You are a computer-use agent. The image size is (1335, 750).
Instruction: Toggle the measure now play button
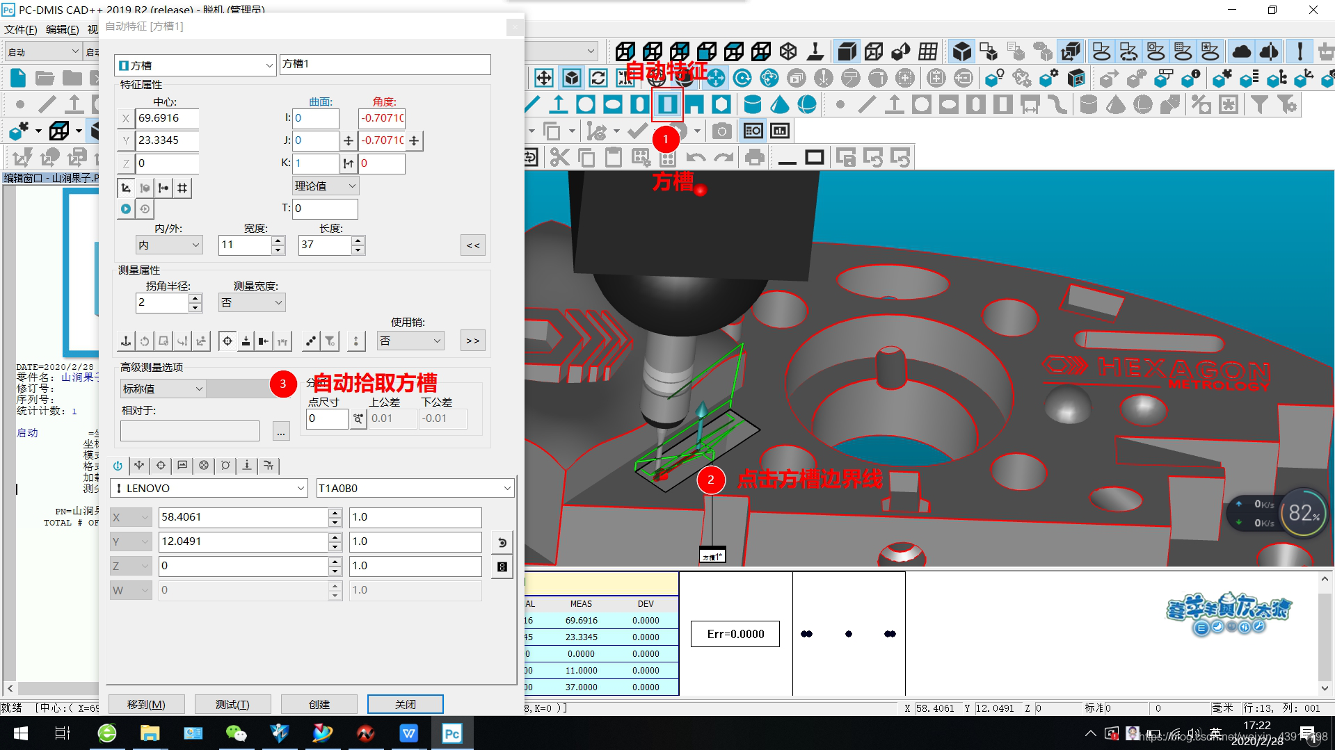pyautogui.click(x=126, y=209)
